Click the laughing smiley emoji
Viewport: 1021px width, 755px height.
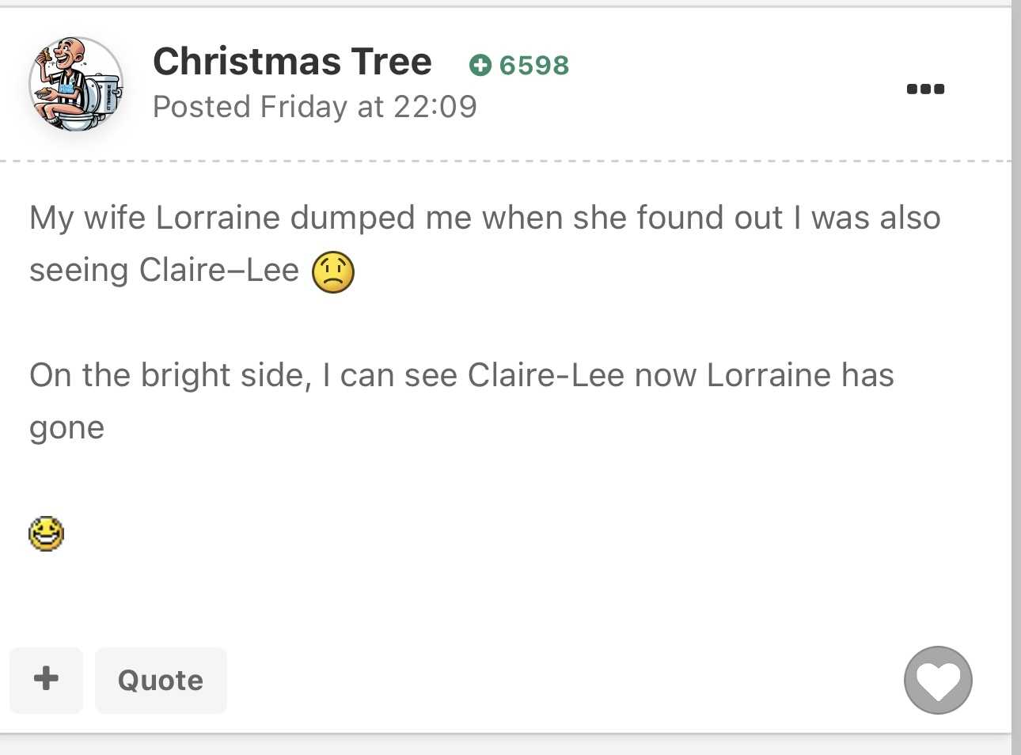point(46,533)
